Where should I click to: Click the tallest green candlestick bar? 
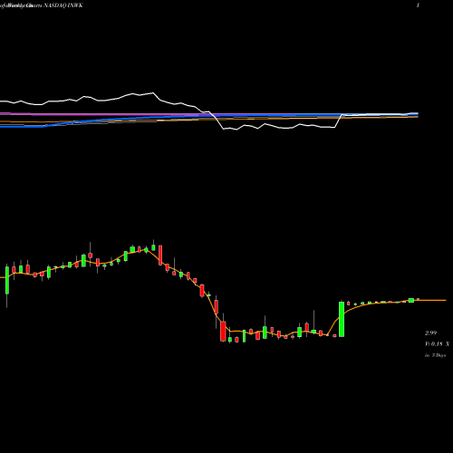tap(342, 319)
